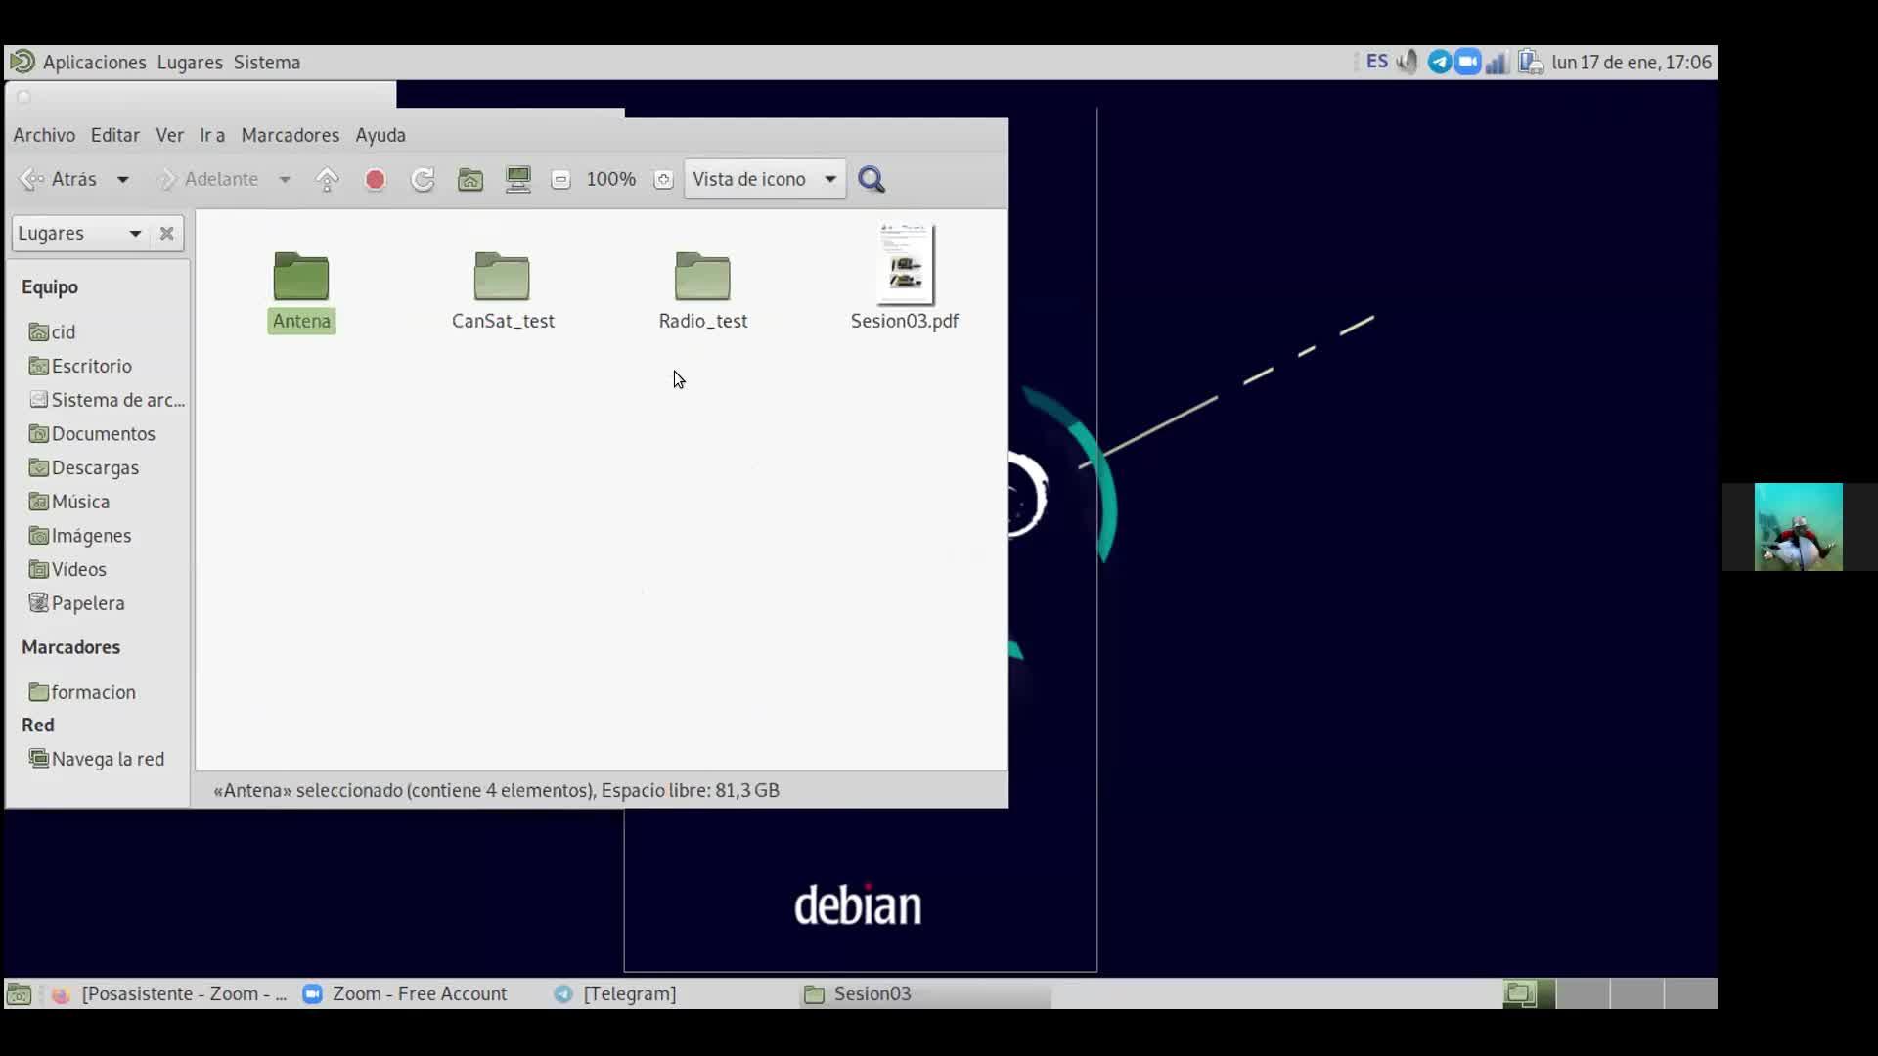Viewport: 1878px width, 1056px height.
Task: Click the zoom out minus icon
Action: tap(560, 180)
